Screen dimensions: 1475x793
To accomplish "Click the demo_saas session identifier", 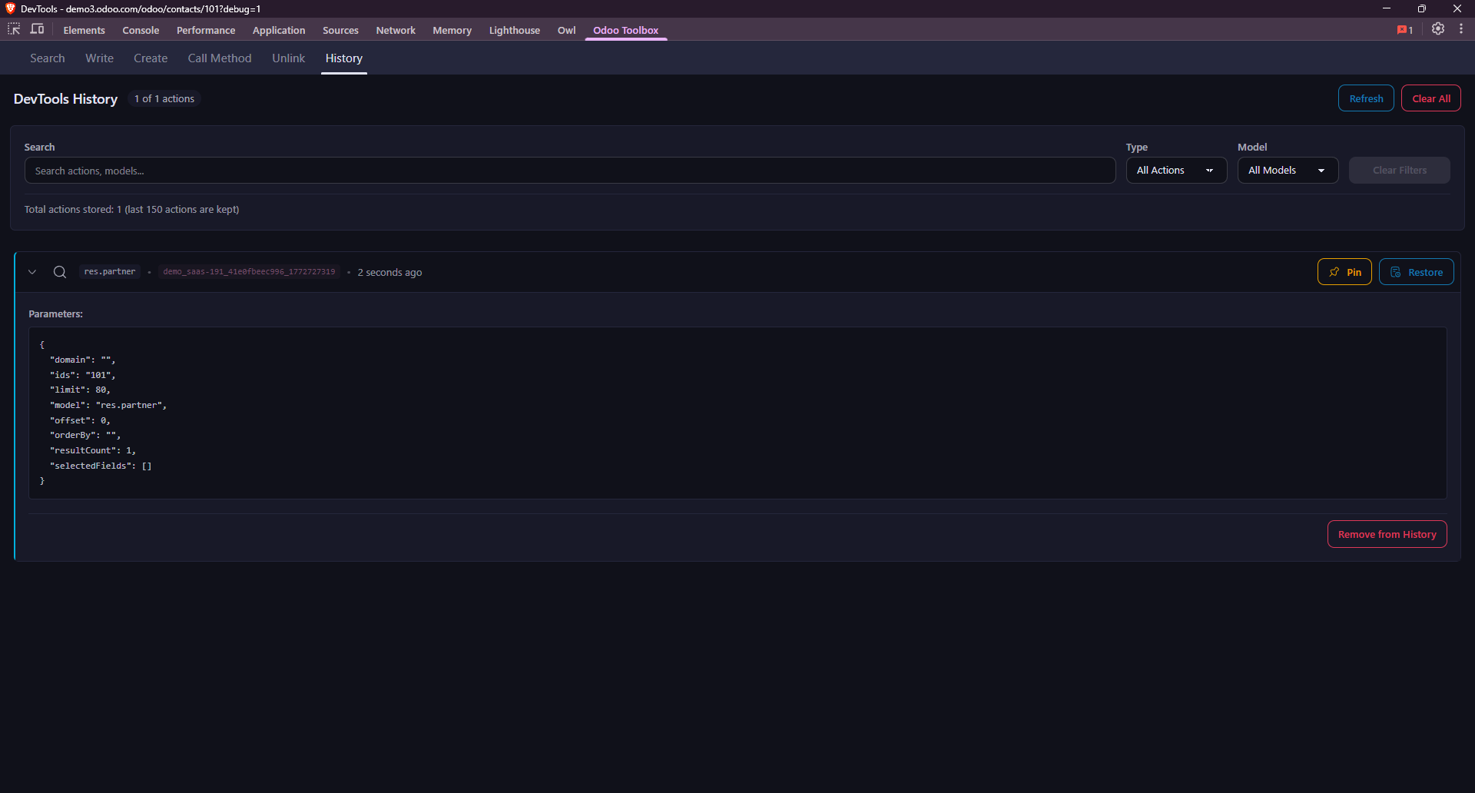I will pos(249,271).
